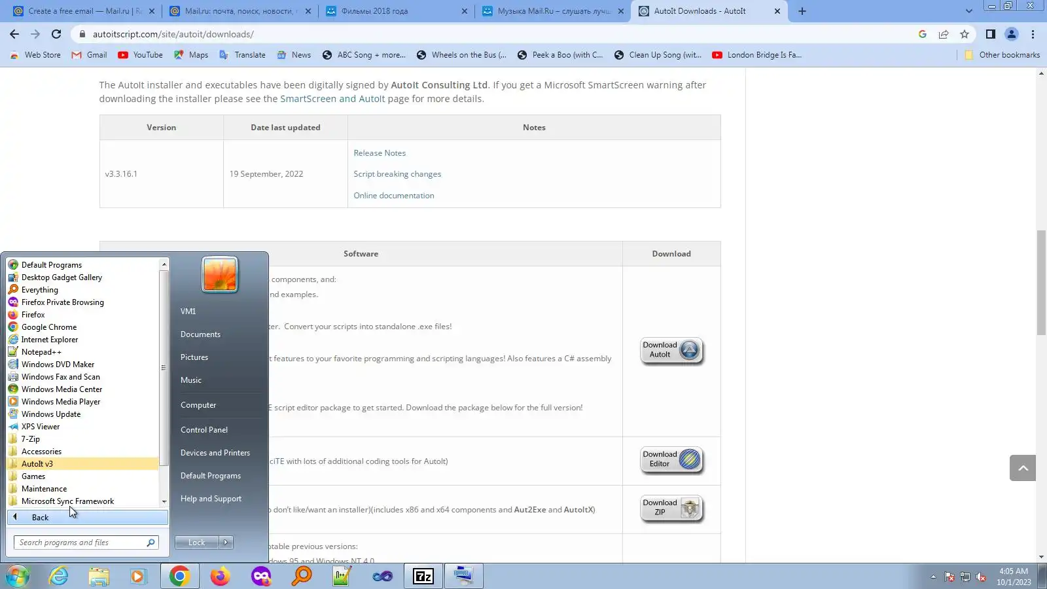Bookmark this page with the star icon

pyautogui.click(x=965, y=34)
